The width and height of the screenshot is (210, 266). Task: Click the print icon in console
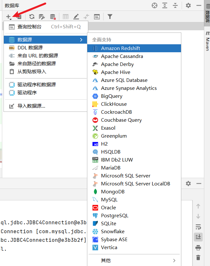pyautogui.click(x=198, y=248)
